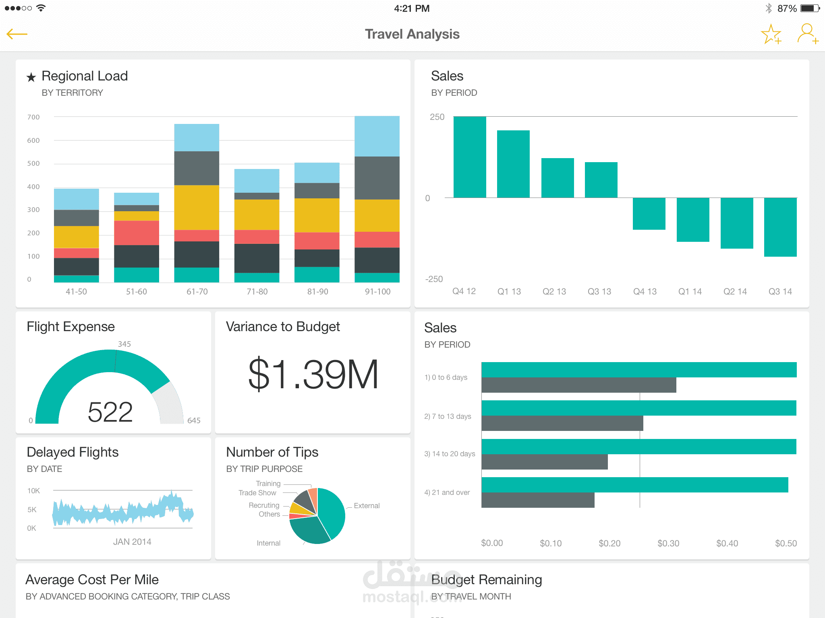Screen dimensions: 825x618
Task: Tap the 522 gauge value
Action: 110,412
